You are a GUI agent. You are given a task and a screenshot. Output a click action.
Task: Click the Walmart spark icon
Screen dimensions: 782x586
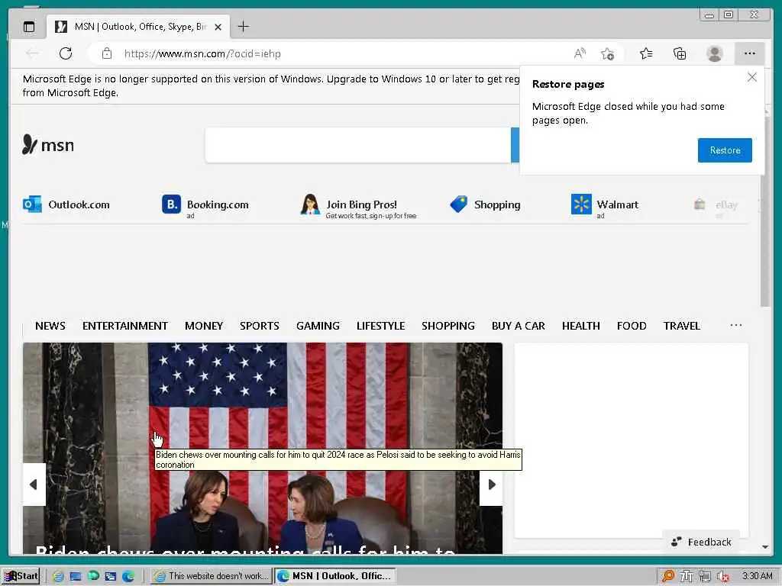(581, 204)
